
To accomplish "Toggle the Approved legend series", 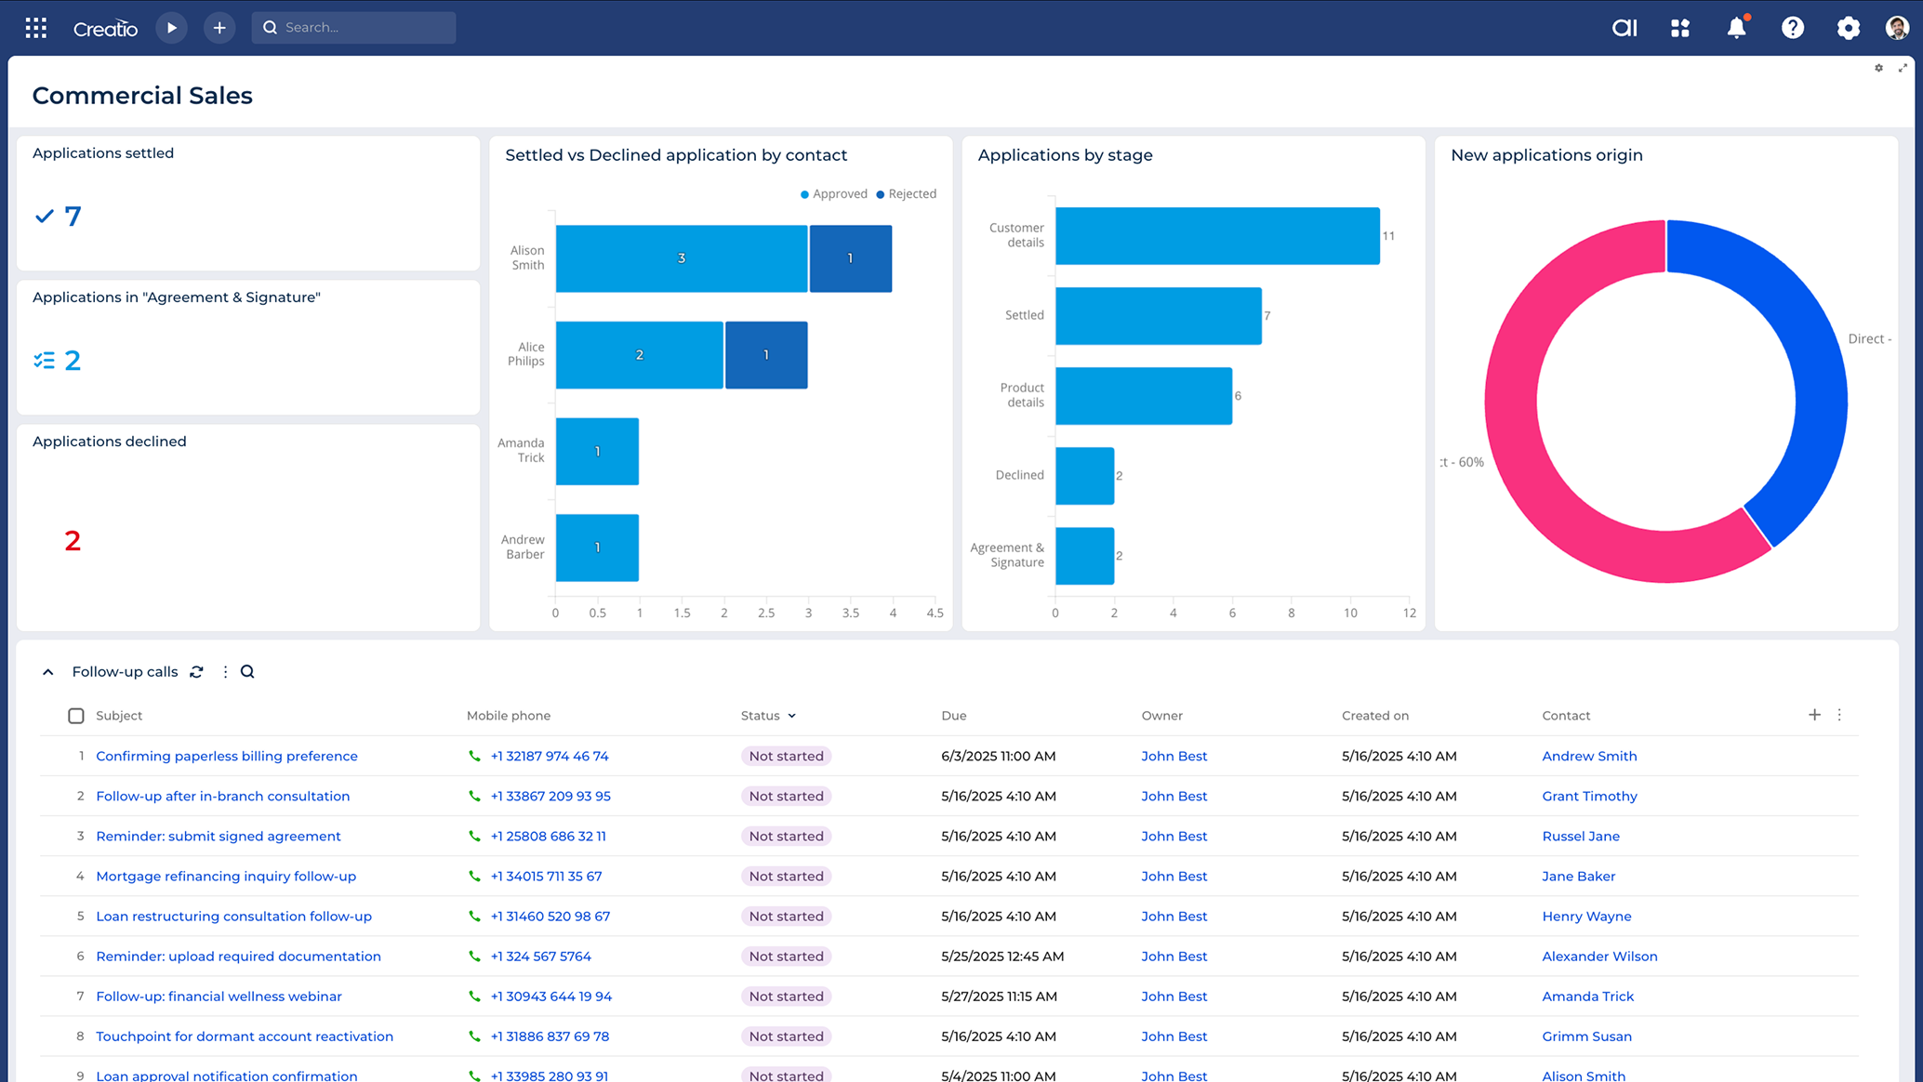I will point(834,193).
